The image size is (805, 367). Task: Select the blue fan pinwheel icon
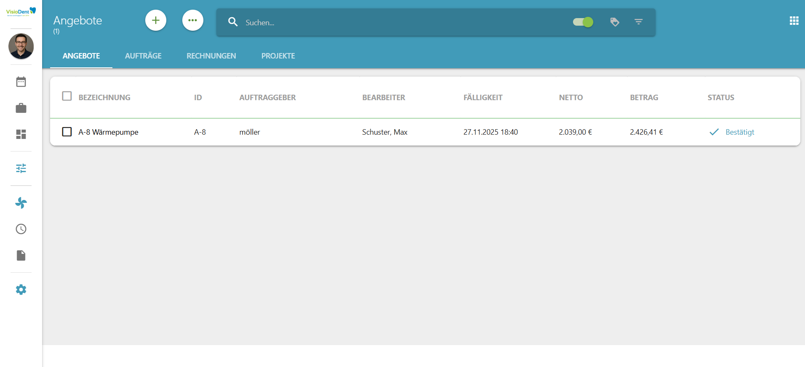21,203
